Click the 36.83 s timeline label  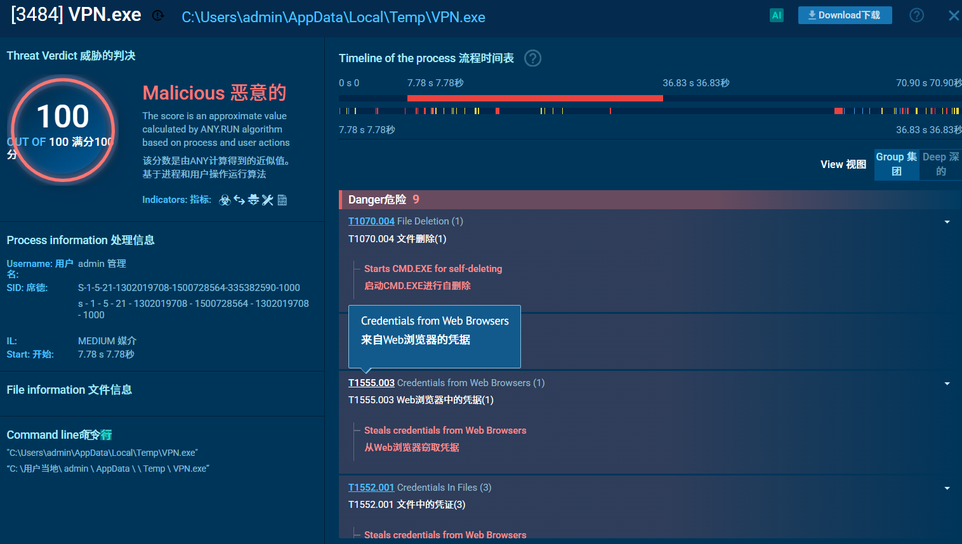point(696,83)
